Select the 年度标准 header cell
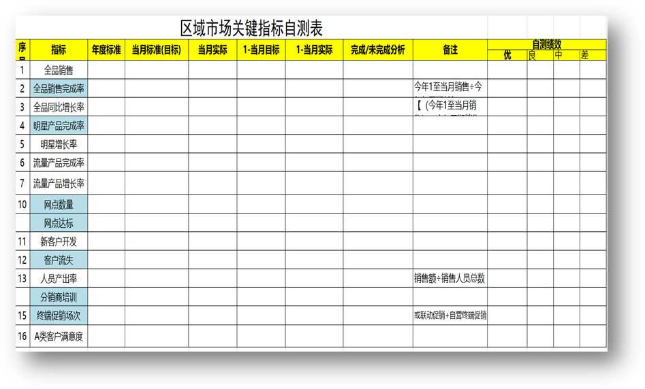Viewport: 645px width, 389px height. coord(106,50)
